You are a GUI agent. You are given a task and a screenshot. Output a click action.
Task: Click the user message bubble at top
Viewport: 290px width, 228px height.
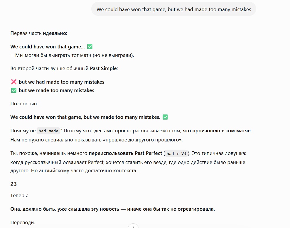[x=174, y=9]
